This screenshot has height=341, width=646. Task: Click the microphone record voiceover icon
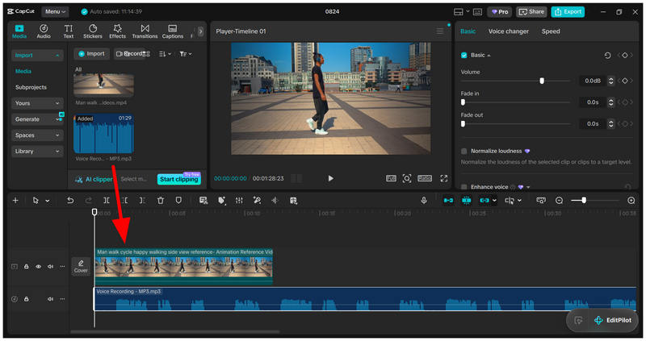(423, 200)
